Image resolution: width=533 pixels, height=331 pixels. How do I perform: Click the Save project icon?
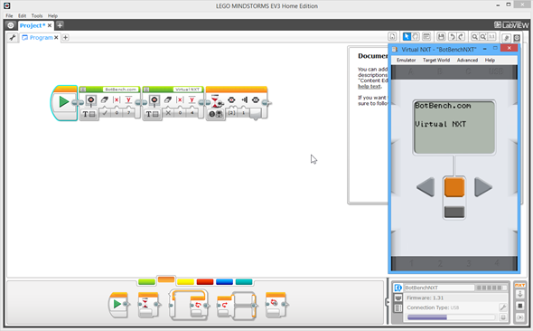(x=441, y=37)
